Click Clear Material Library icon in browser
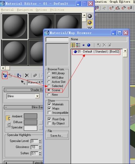Image resolution: width=135 pixels, height=164 pixels. tap(110, 45)
